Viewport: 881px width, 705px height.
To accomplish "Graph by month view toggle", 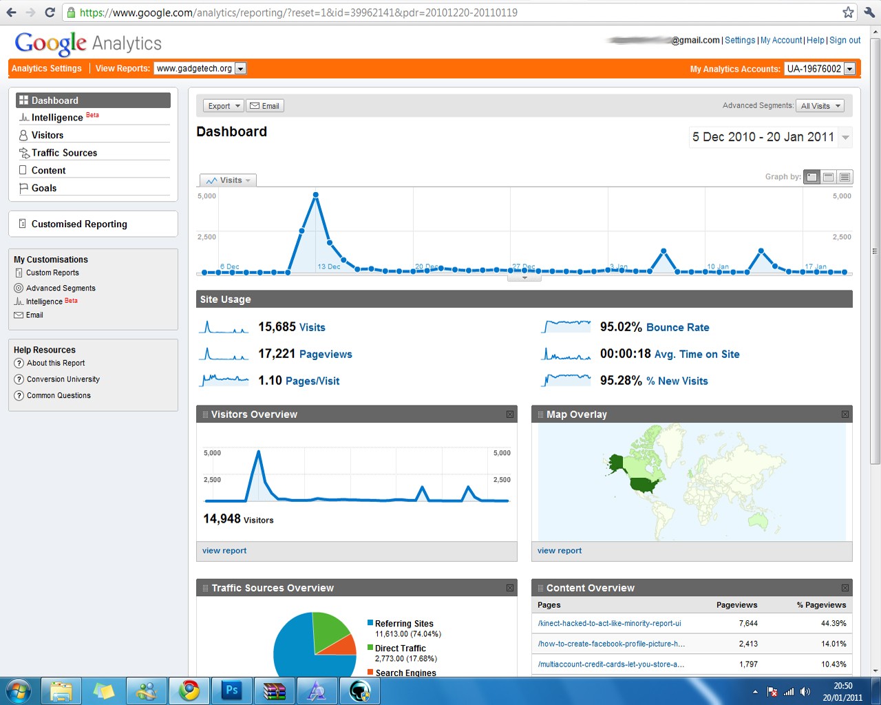I will [x=845, y=177].
